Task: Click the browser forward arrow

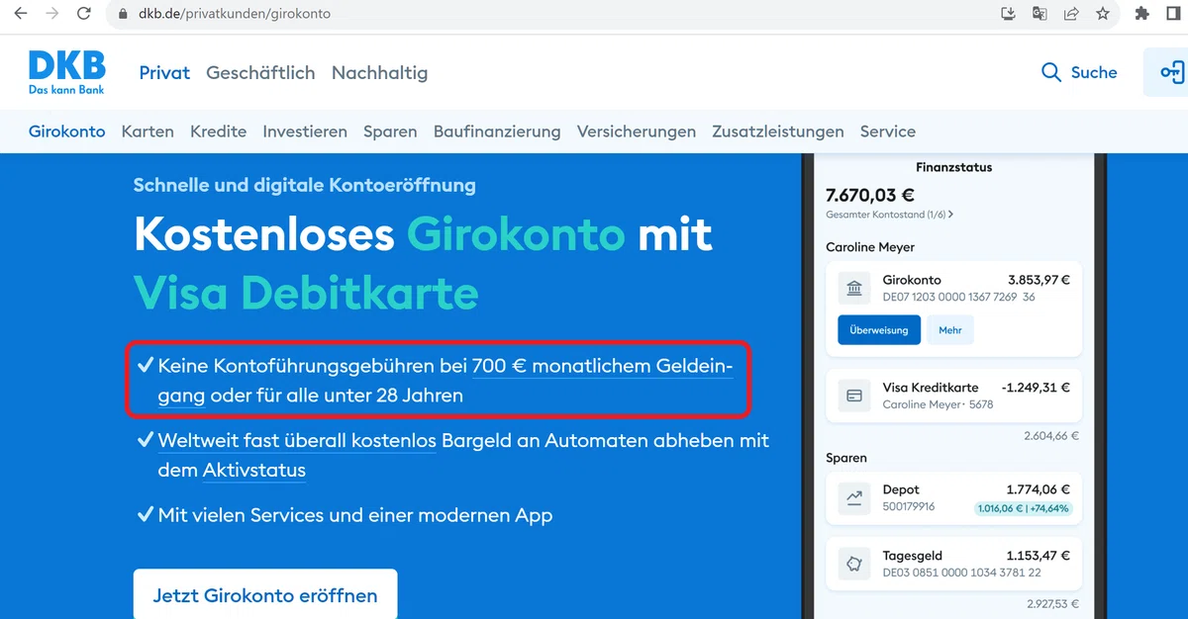Action: [51, 14]
